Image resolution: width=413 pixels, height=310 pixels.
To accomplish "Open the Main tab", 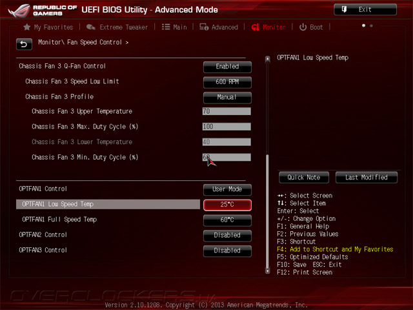I will pos(174,27).
